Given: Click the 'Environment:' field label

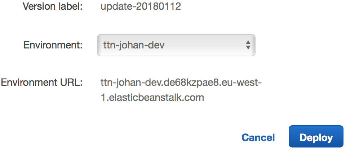Looking at the screenshot, I should 53,45.
